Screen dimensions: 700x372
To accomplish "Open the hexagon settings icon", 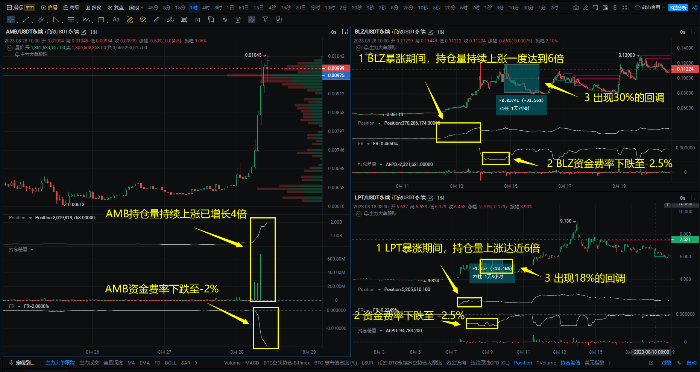I will [x=615, y=8].
